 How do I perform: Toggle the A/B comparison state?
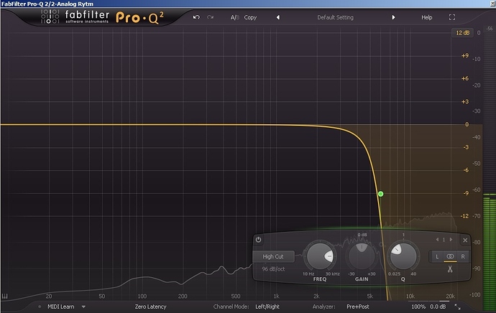coord(235,17)
